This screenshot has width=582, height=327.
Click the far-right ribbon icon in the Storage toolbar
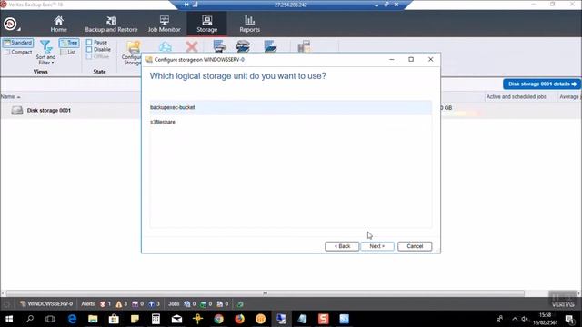304,46
